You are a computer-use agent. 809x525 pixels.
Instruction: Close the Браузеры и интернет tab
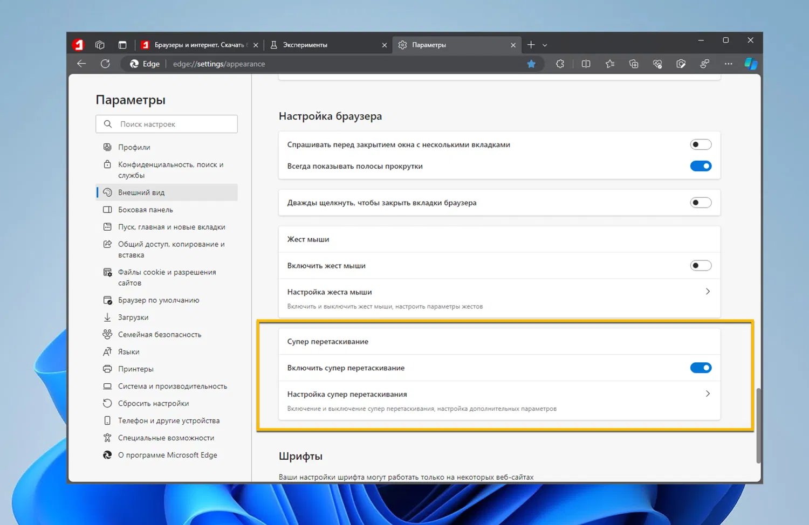pos(256,45)
